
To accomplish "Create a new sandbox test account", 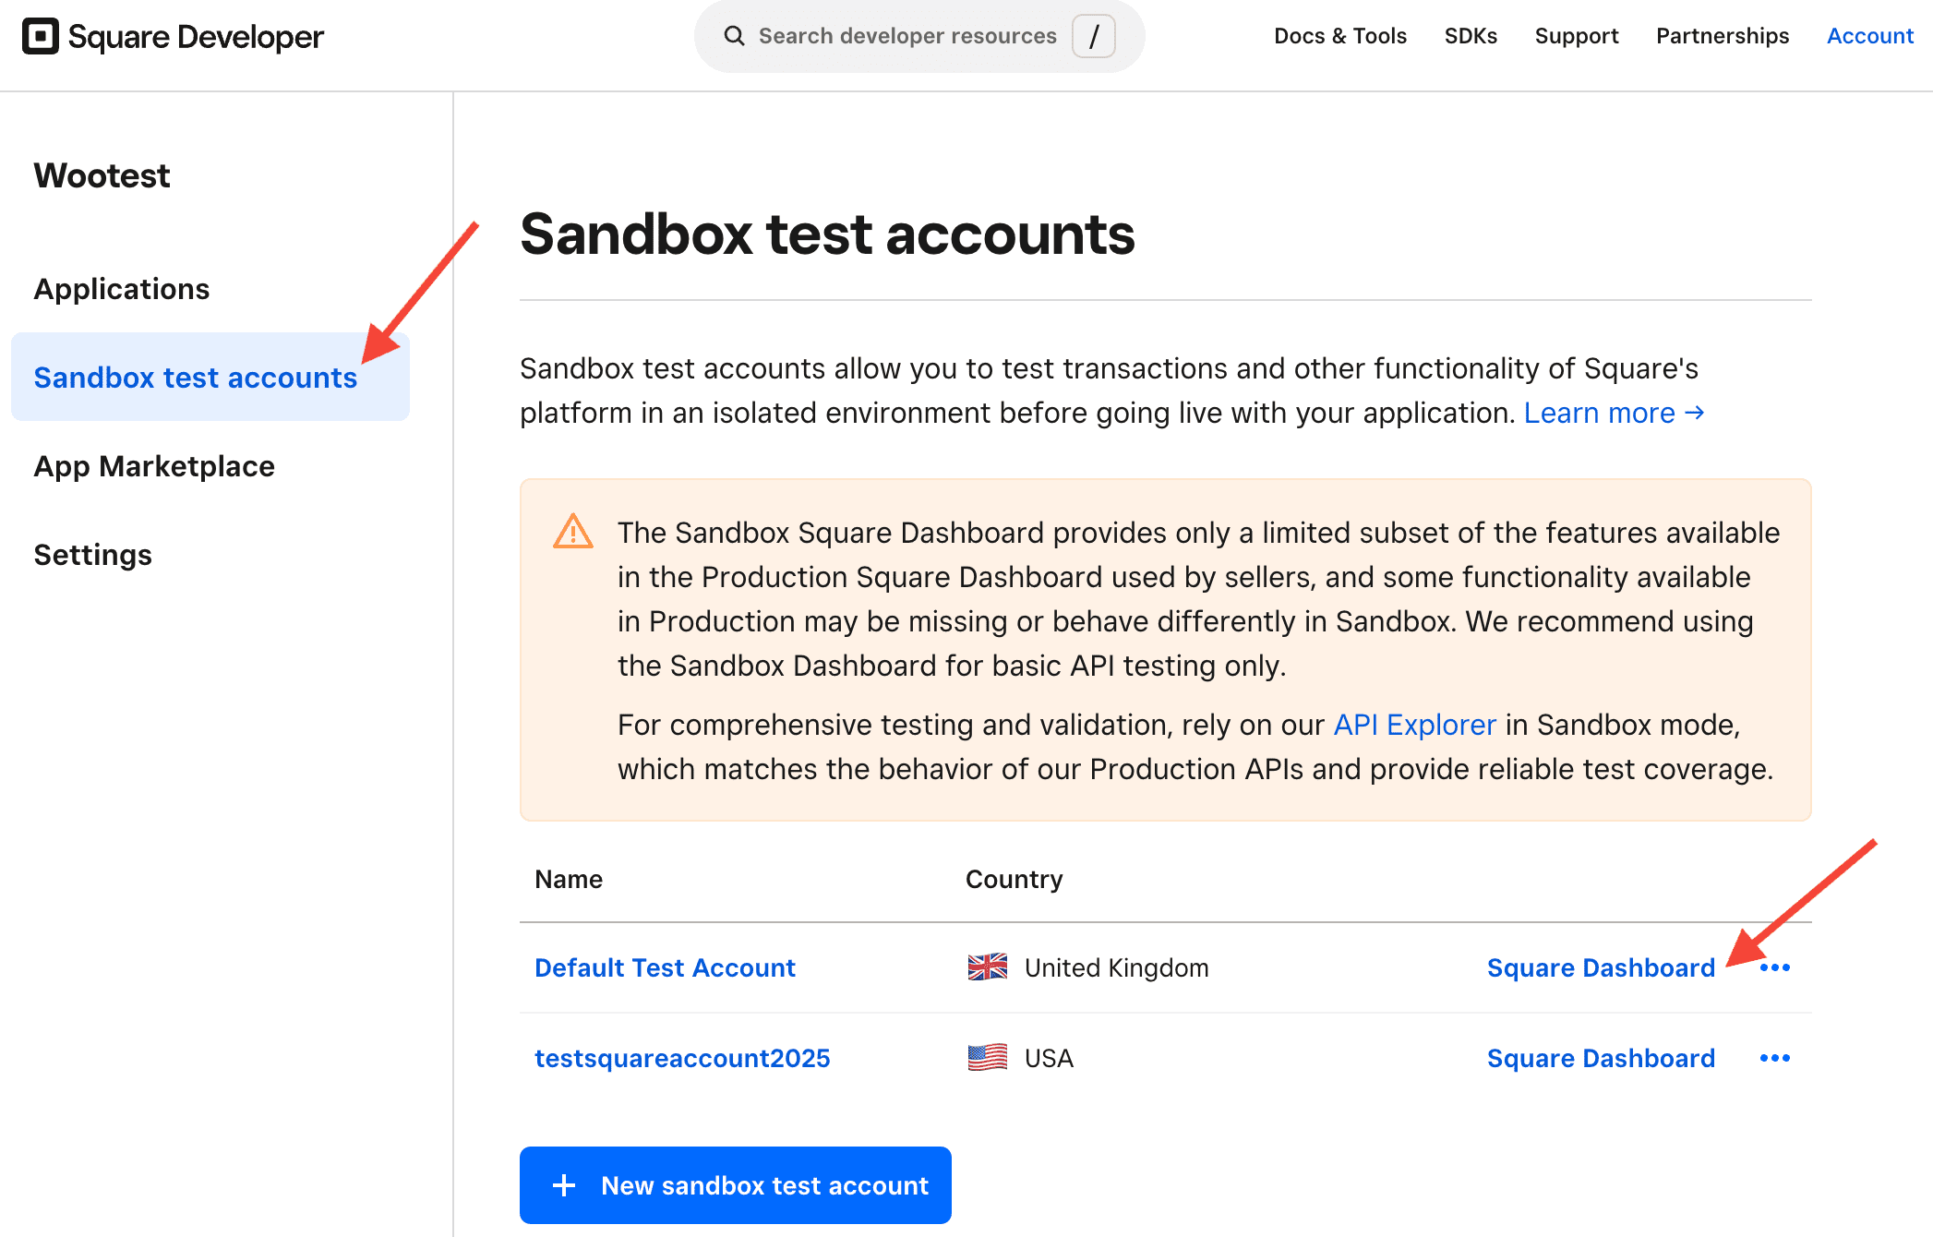I will click(735, 1185).
